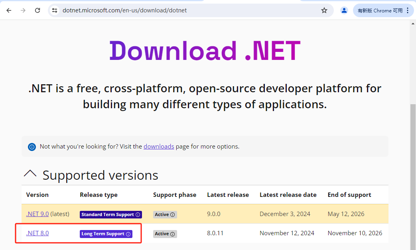Collapse the Supported versions section
Screen dimensions: 416x250
pyautogui.click(x=30, y=174)
